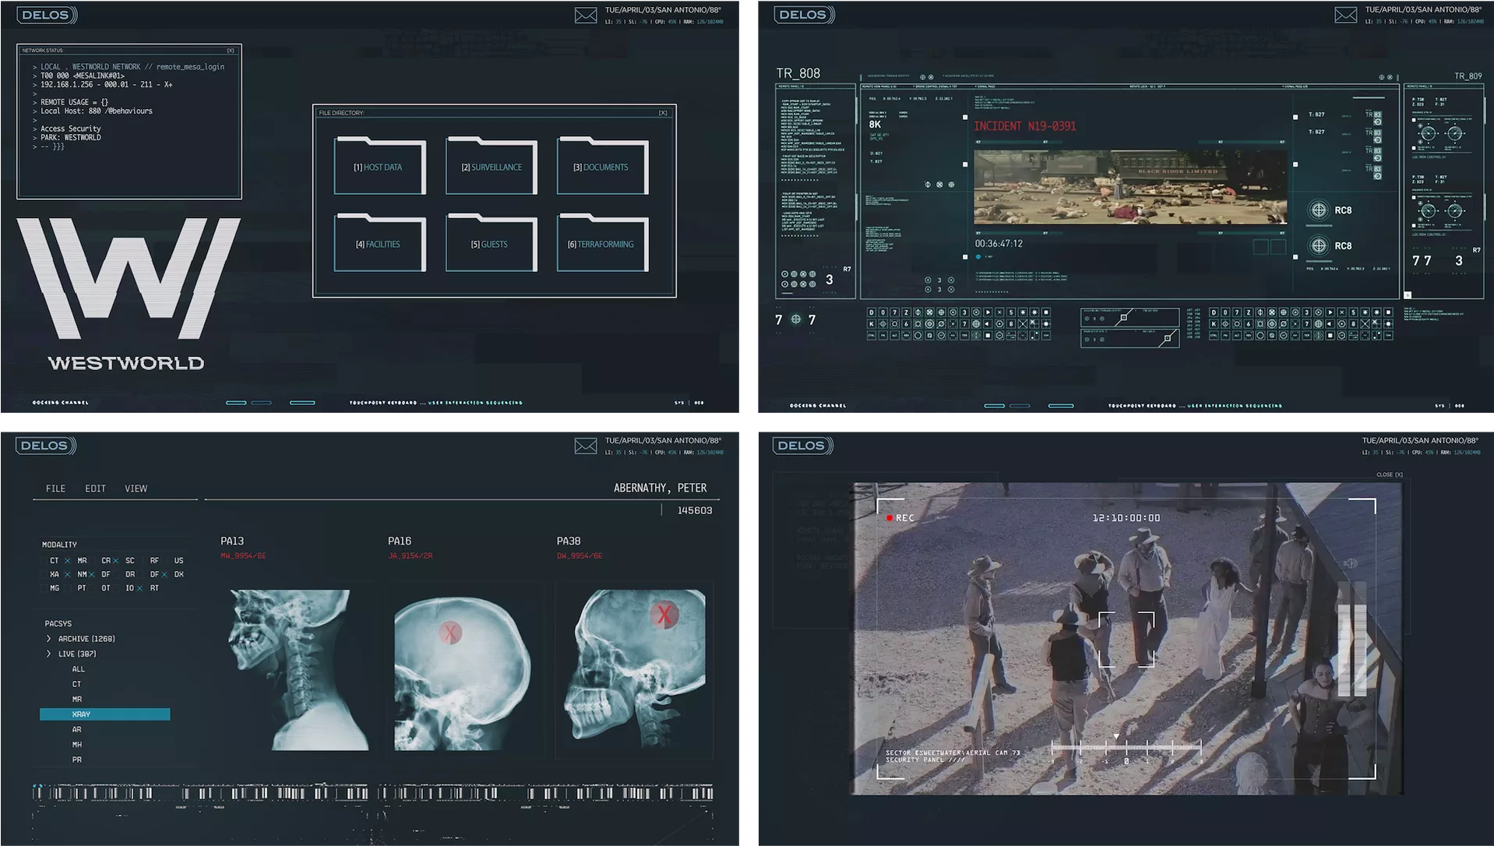Click the TR_809 panel title
The width and height of the screenshot is (1494, 846).
tap(1468, 76)
